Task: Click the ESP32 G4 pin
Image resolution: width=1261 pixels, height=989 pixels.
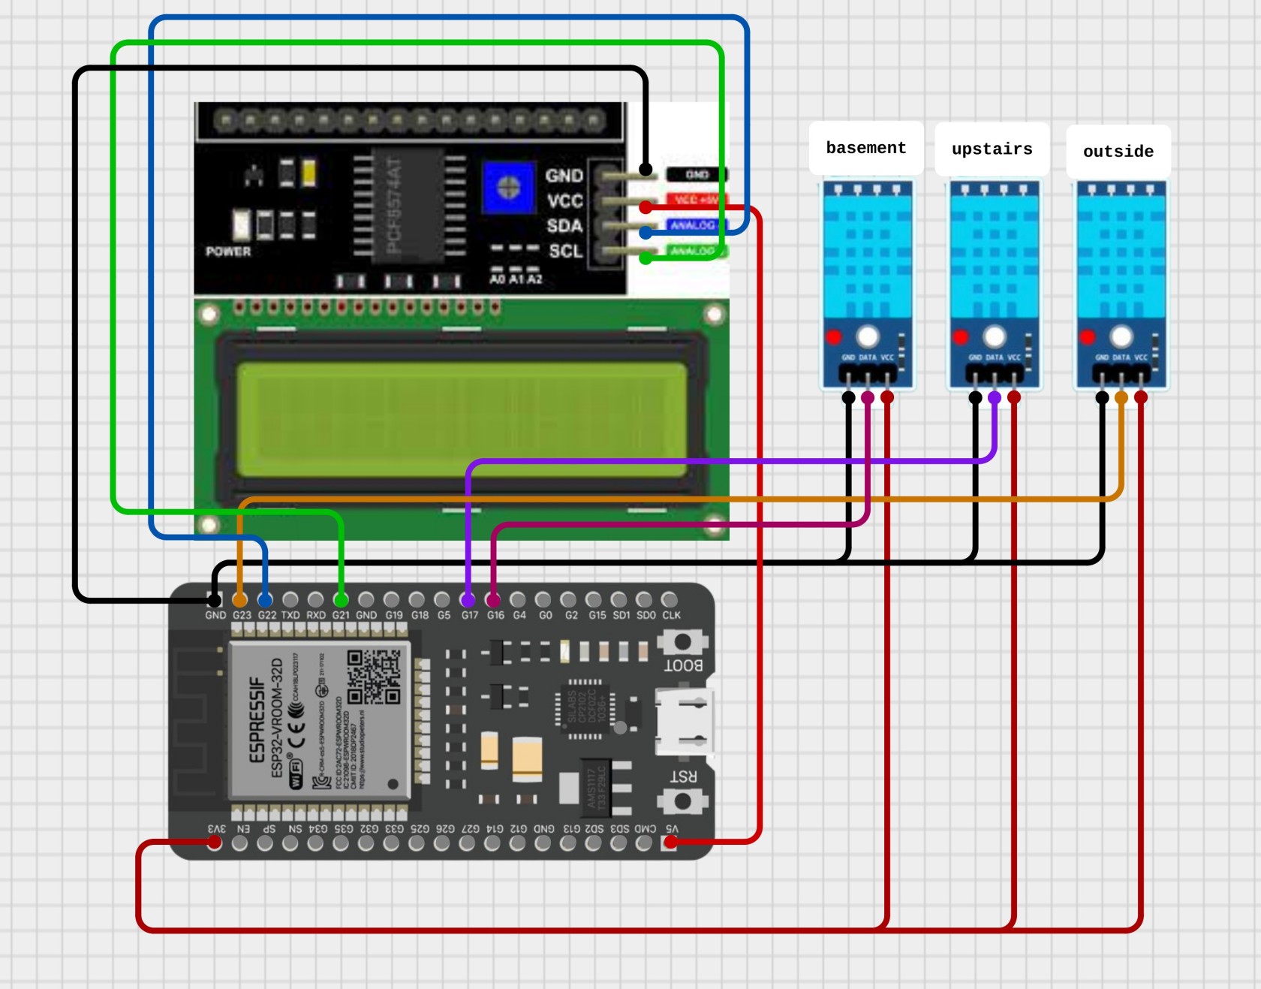Action: pos(518,599)
